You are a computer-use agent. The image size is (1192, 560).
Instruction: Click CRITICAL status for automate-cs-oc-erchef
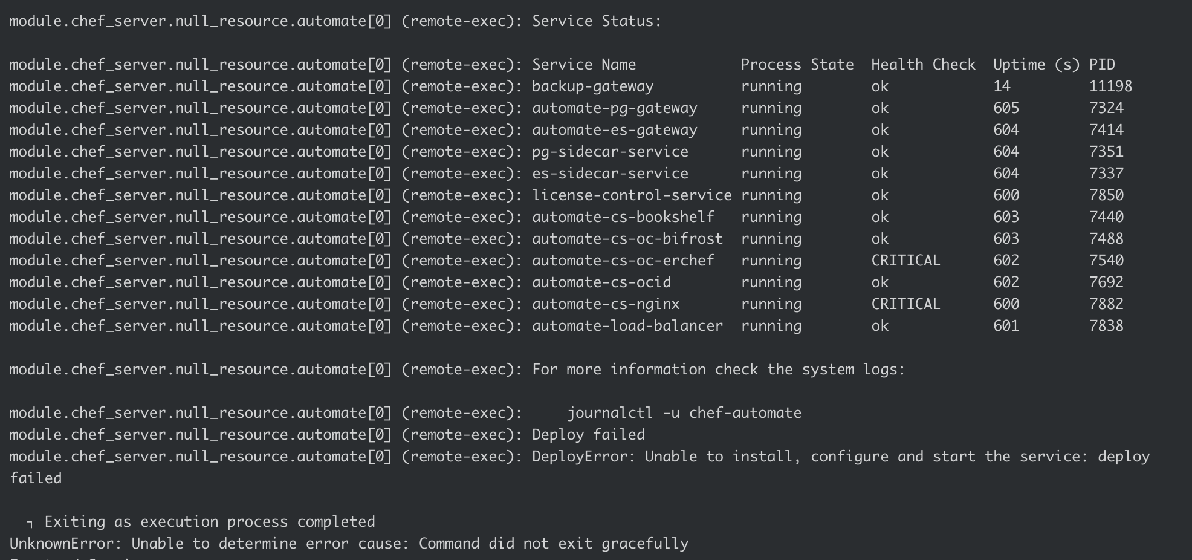coord(905,261)
